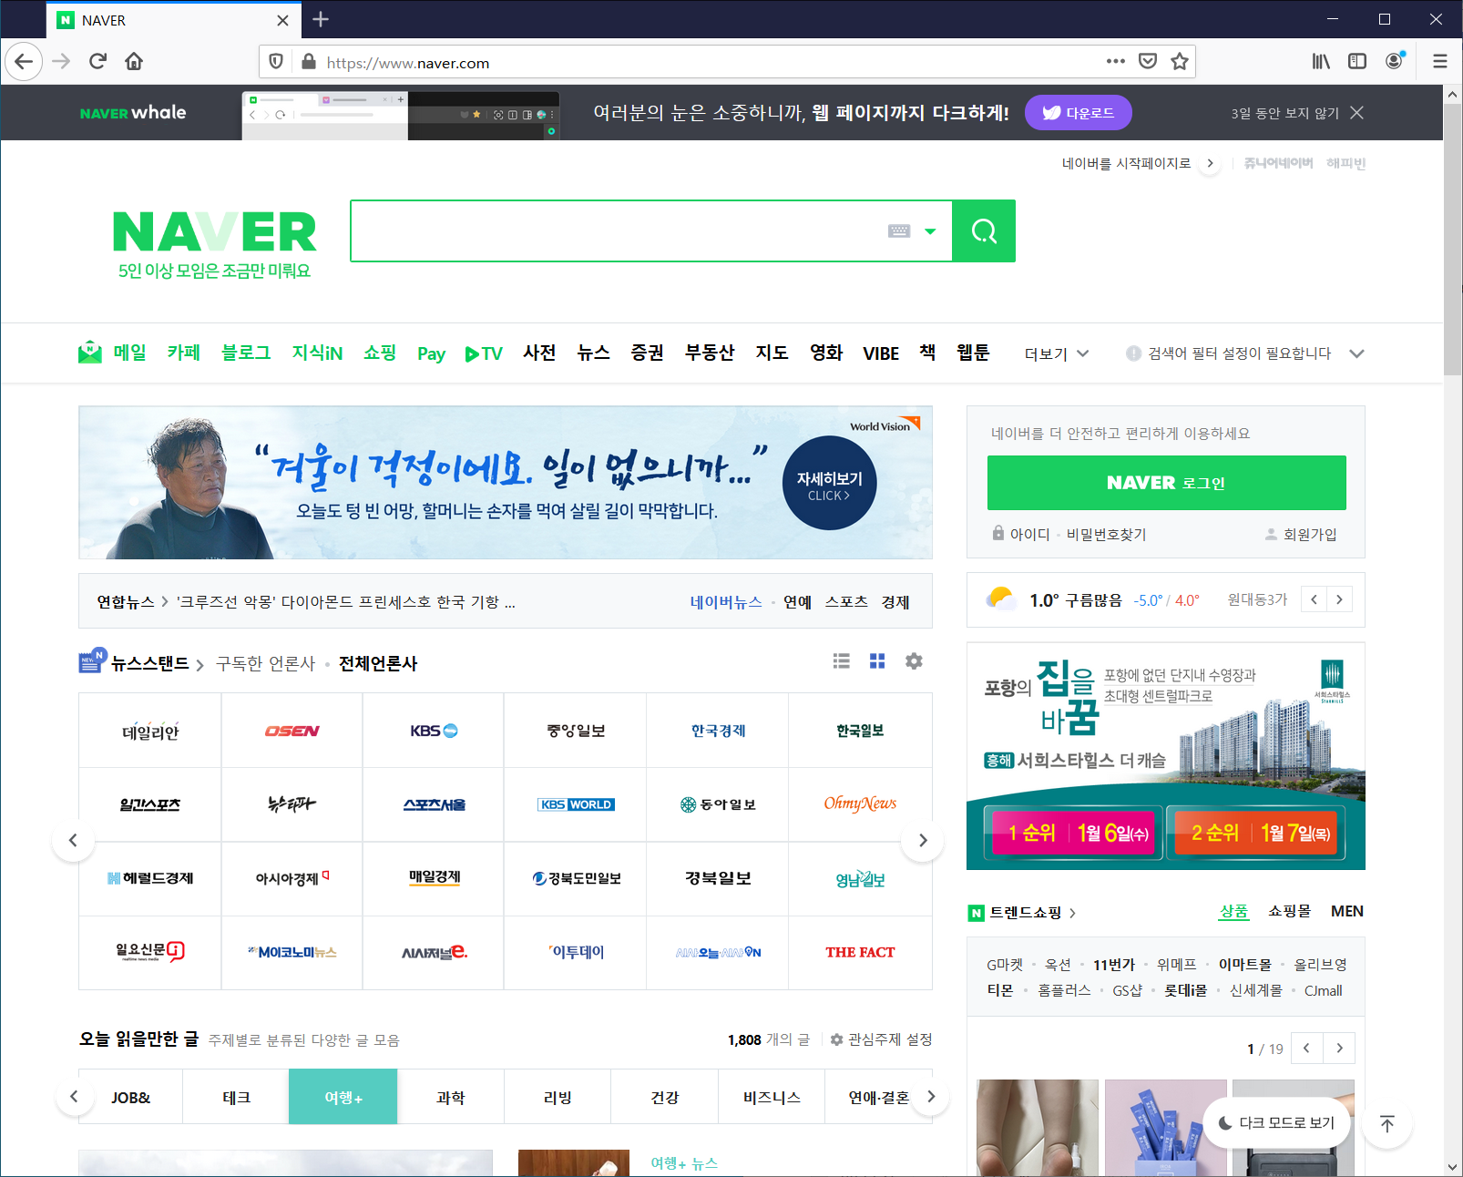1463x1177 pixels.
Task: Open the Firefox account avatar icon
Action: pos(1395,62)
